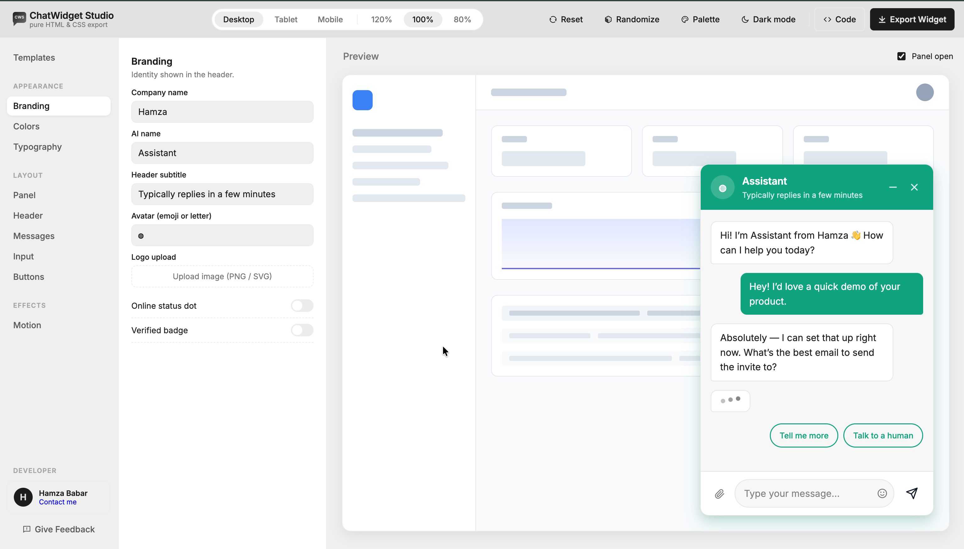Click the typing indicator dots bubble

pos(730,401)
